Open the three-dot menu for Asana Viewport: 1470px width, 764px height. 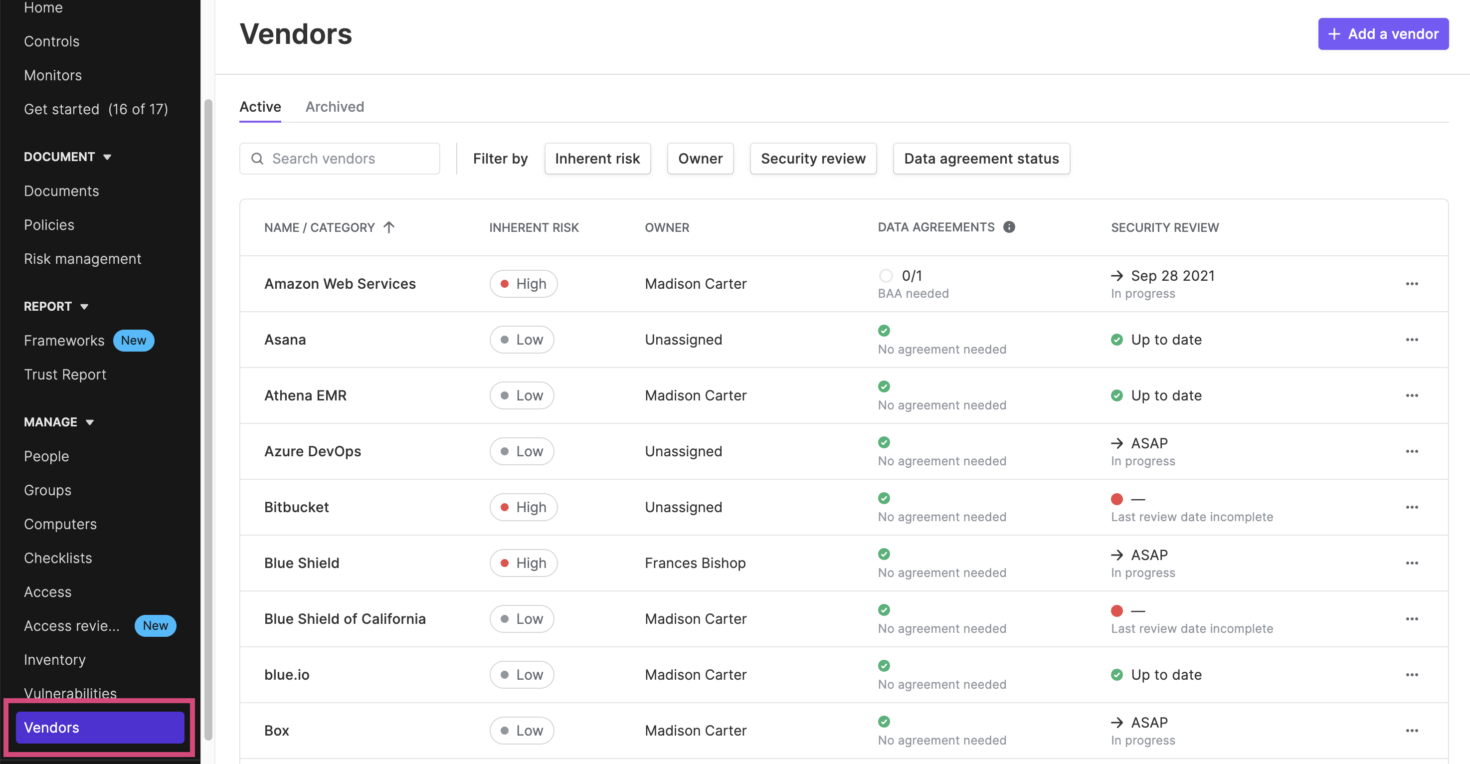point(1412,340)
